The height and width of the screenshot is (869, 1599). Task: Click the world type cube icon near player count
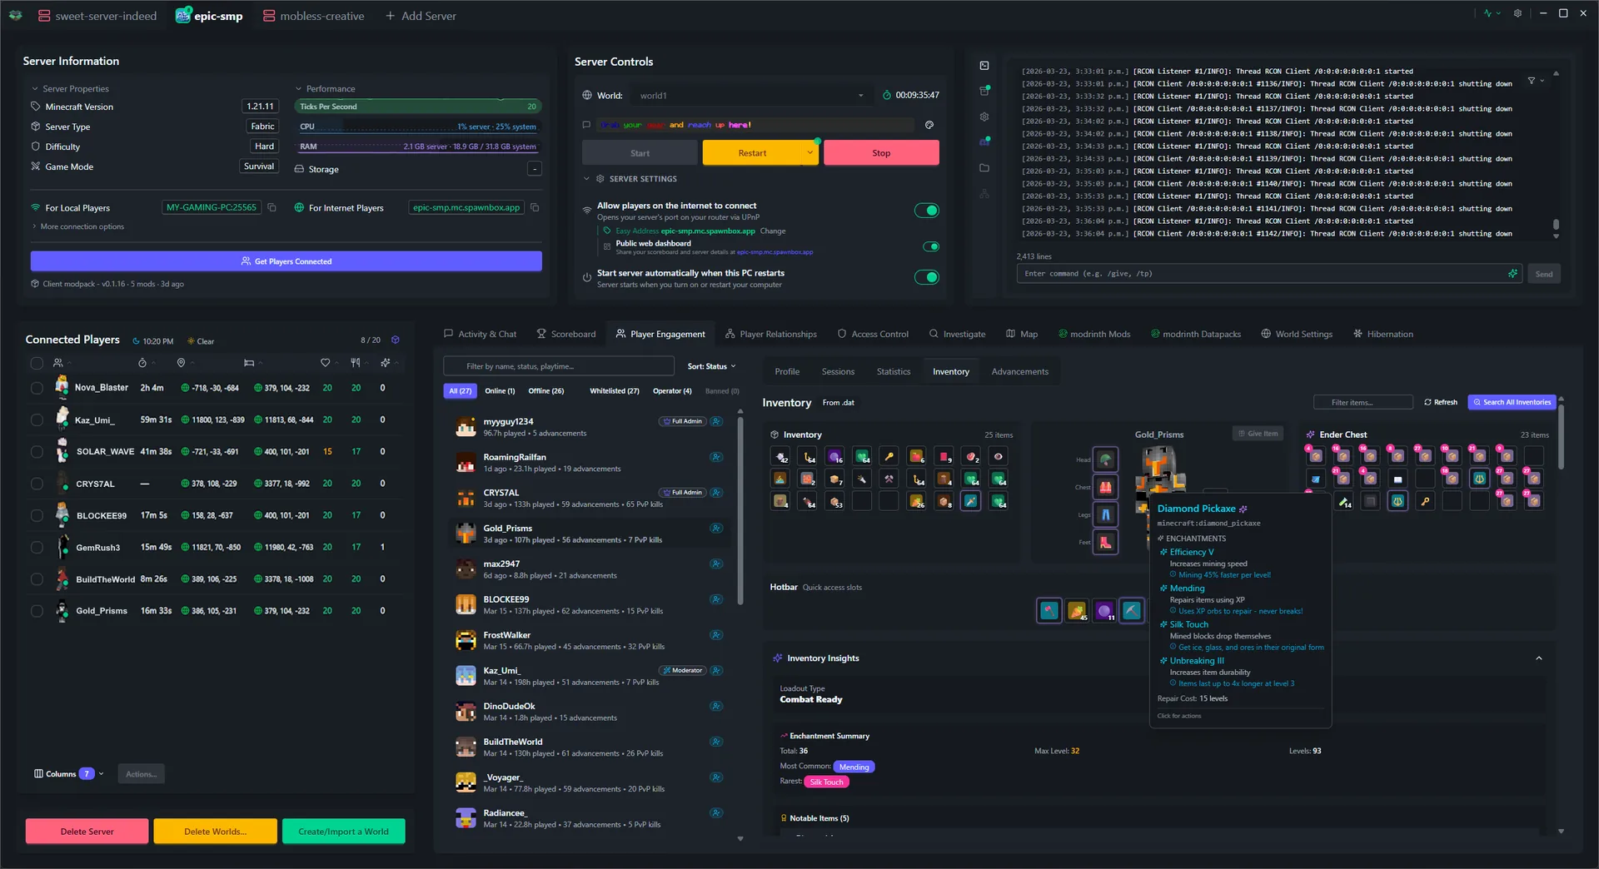click(396, 340)
